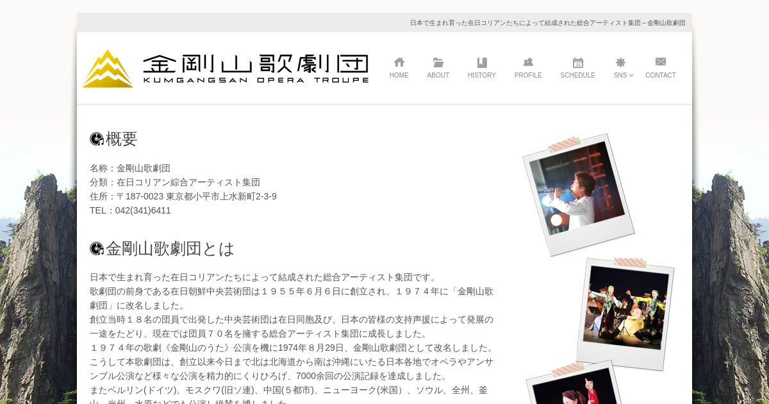Click the top tagline banner text
This screenshot has width=769, height=404.
[548, 22]
